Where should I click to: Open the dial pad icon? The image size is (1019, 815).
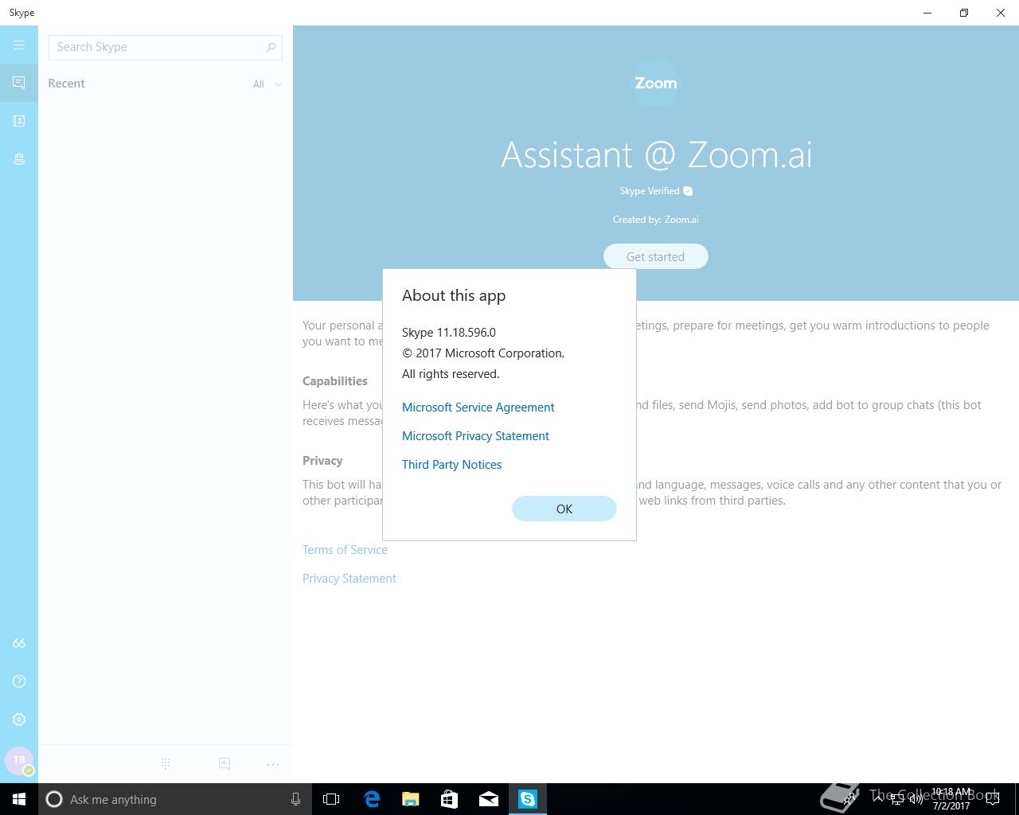[x=166, y=764]
